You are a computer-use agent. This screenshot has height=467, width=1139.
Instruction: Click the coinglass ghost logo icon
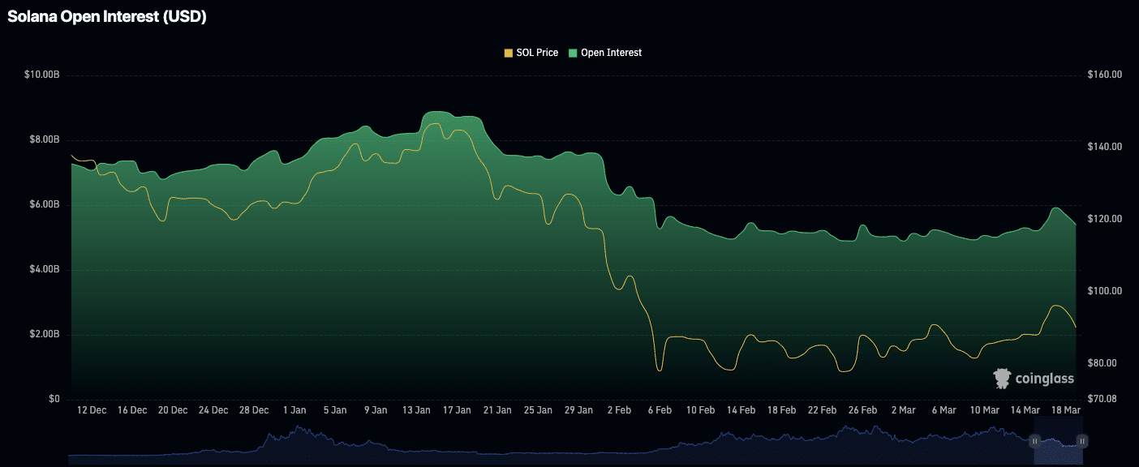(x=1002, y=377)
